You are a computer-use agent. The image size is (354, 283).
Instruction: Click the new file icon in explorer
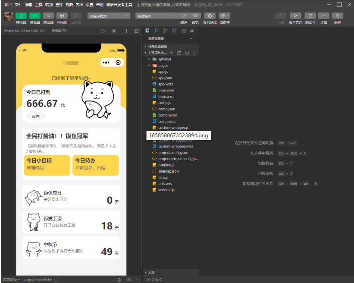tap(171, 53)
